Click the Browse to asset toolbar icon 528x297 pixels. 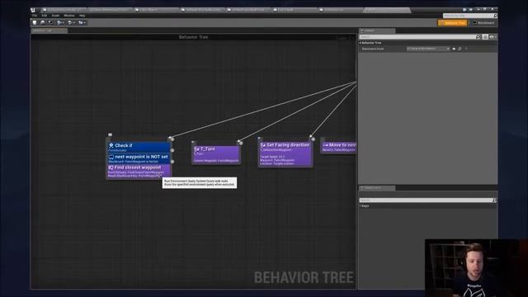[43, 22]
